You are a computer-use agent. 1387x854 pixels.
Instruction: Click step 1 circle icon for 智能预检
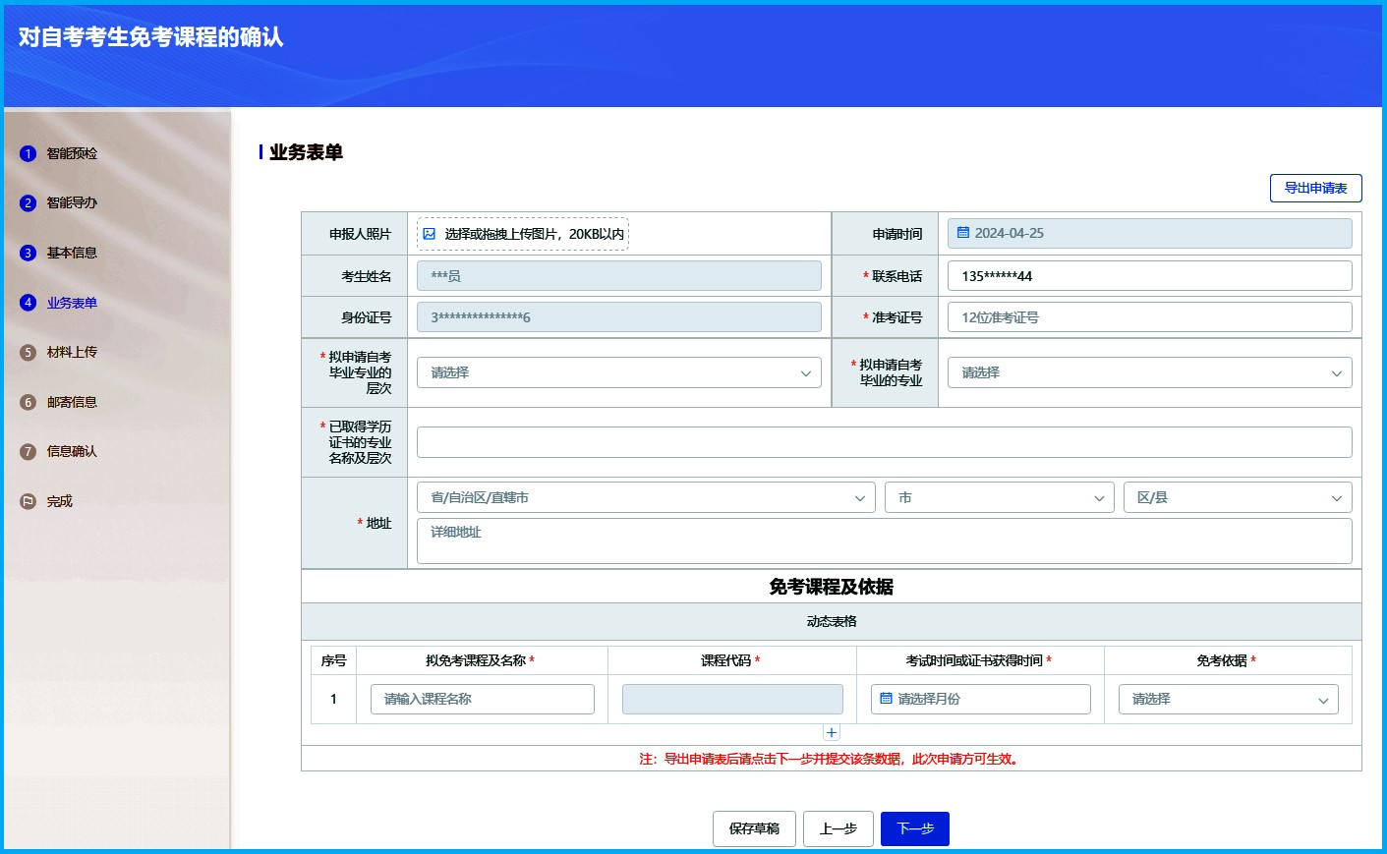click(x=28, y=153)
